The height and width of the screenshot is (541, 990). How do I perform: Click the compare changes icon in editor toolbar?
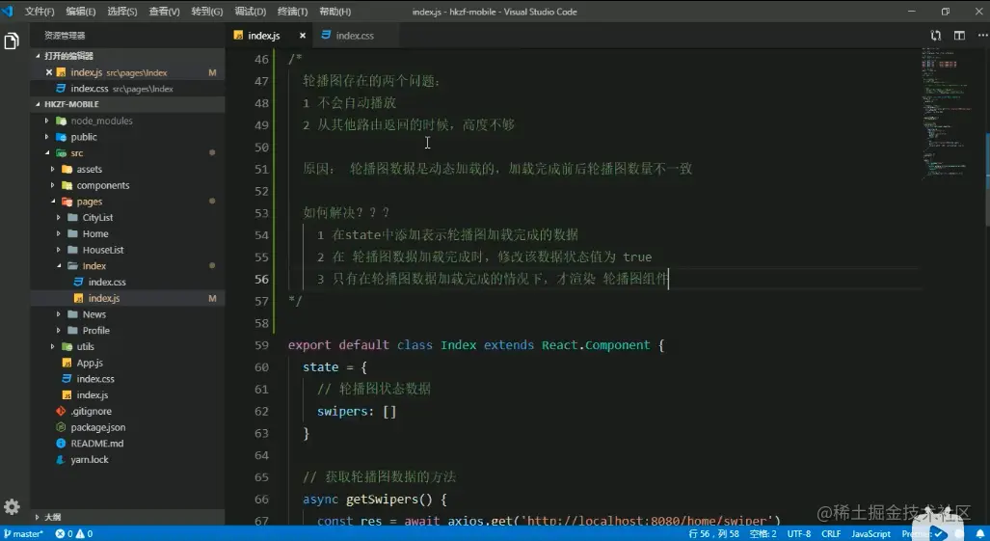(x=936, y=36)
